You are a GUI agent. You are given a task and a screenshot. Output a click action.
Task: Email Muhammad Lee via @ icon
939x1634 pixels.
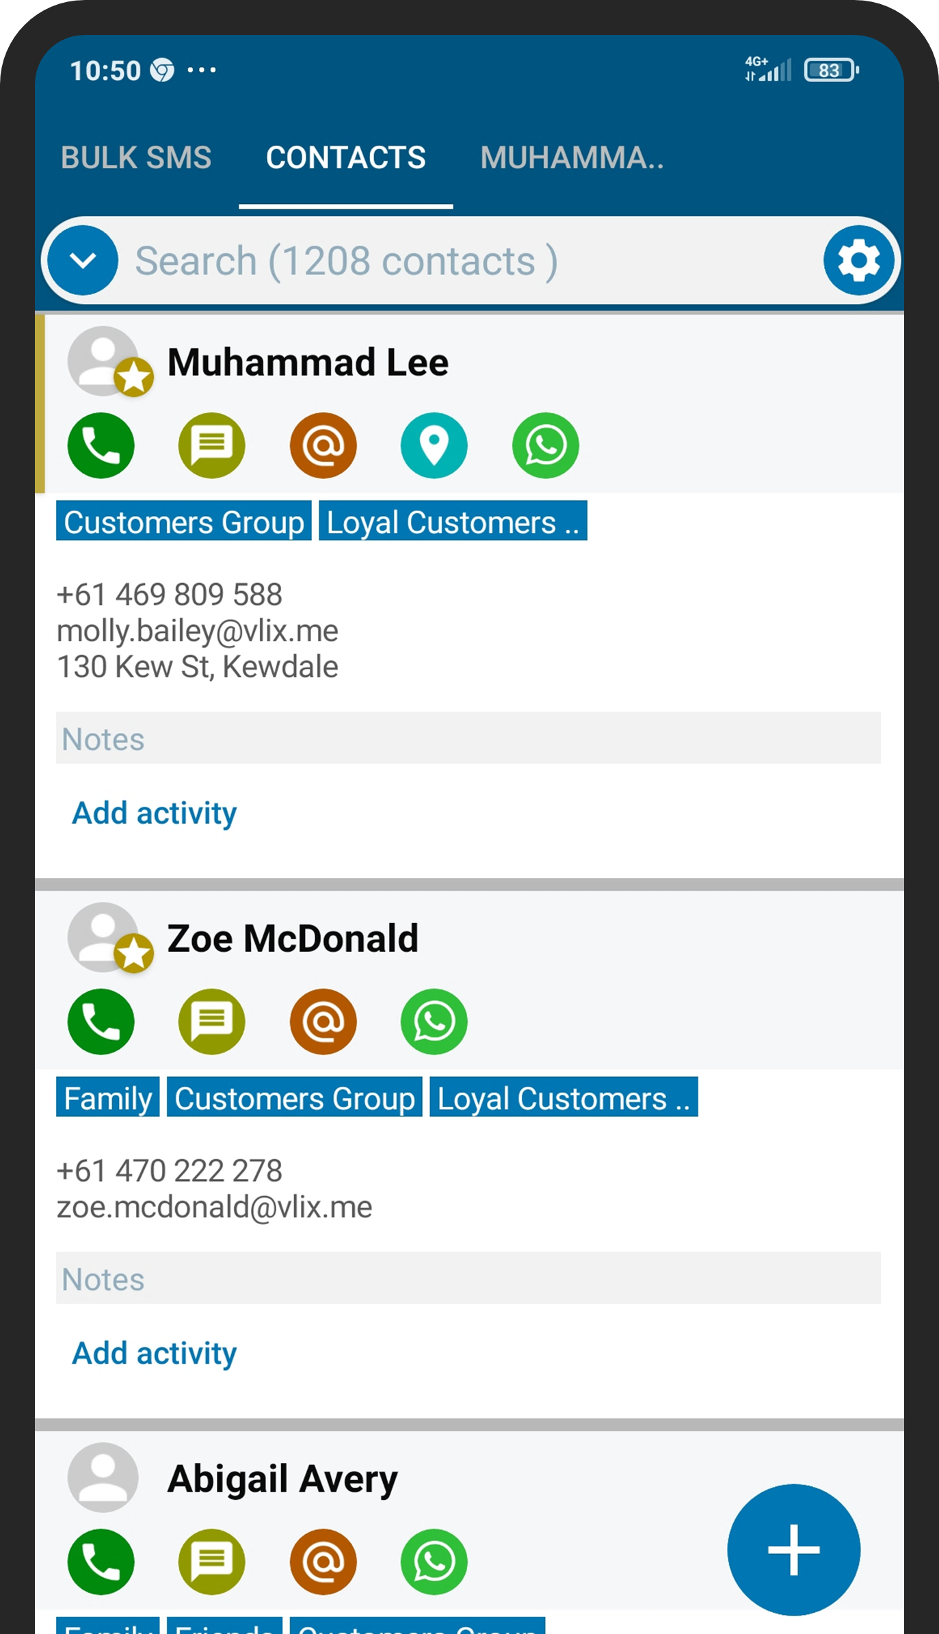323,445
